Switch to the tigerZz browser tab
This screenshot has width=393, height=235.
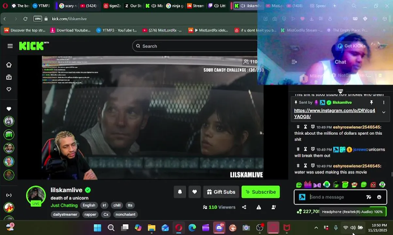tap(112, 6)
